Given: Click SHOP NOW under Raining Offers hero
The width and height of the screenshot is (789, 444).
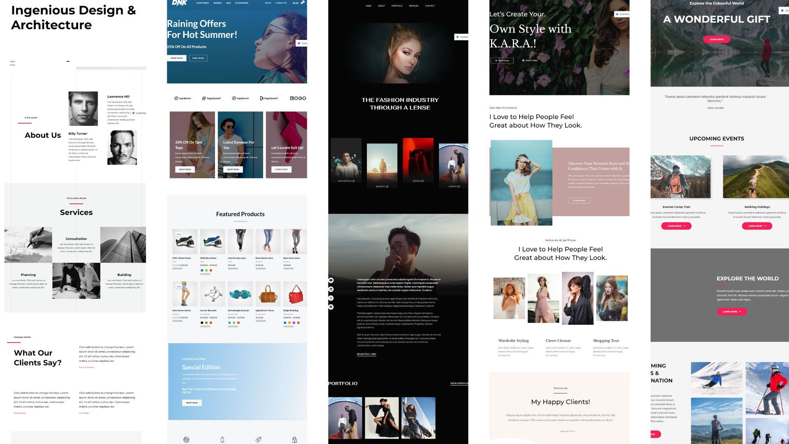Looking at the screenshot, I should tap(176, 58).
